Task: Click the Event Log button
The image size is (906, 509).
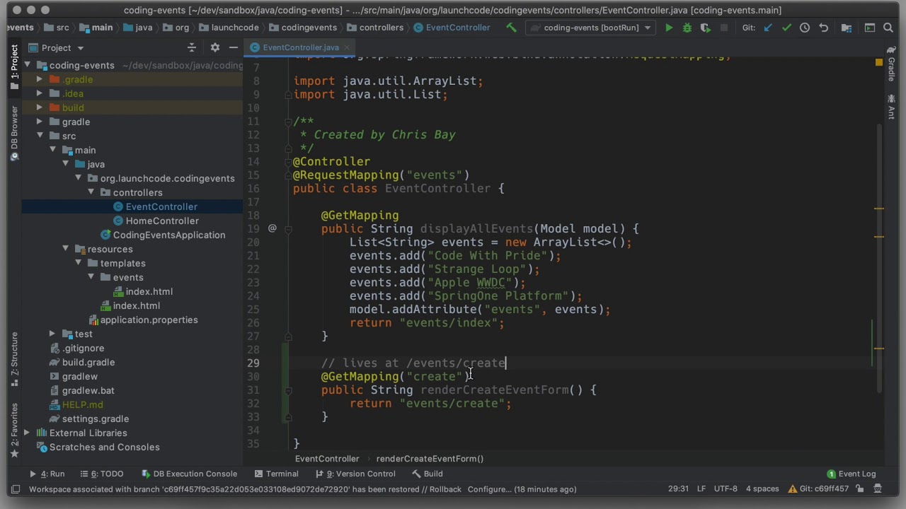Action: coord(851,474)
